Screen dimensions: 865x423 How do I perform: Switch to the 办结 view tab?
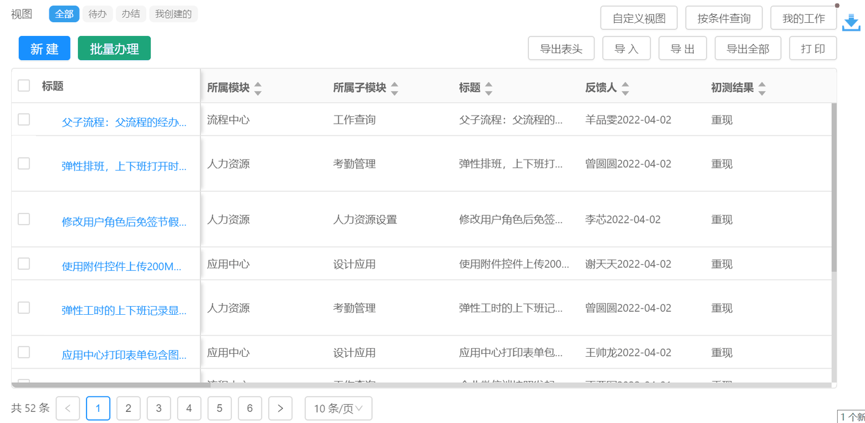pos(131,14)
